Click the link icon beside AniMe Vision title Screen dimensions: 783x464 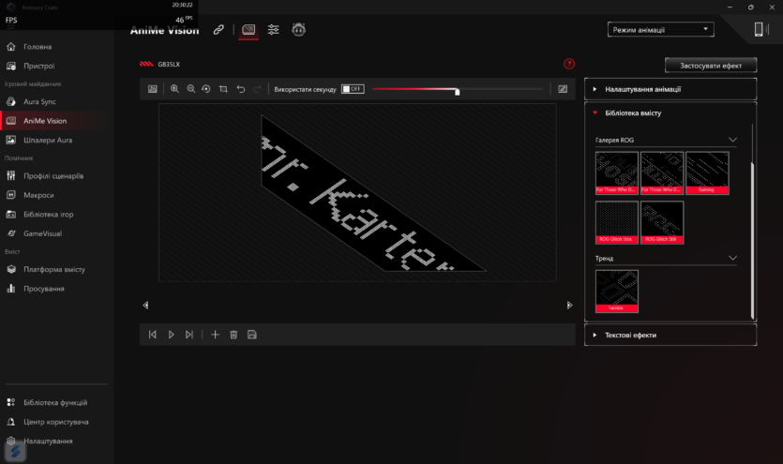click(218, 30)
